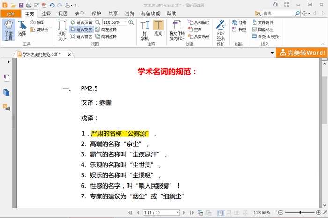Activate the Highlight tool (高亮)
This screenshot has height=218, width=328.
158,30
